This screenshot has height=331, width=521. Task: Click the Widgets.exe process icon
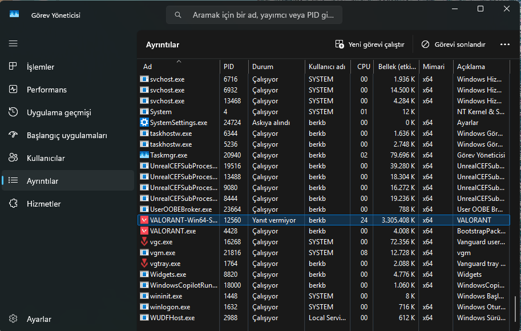144,274
